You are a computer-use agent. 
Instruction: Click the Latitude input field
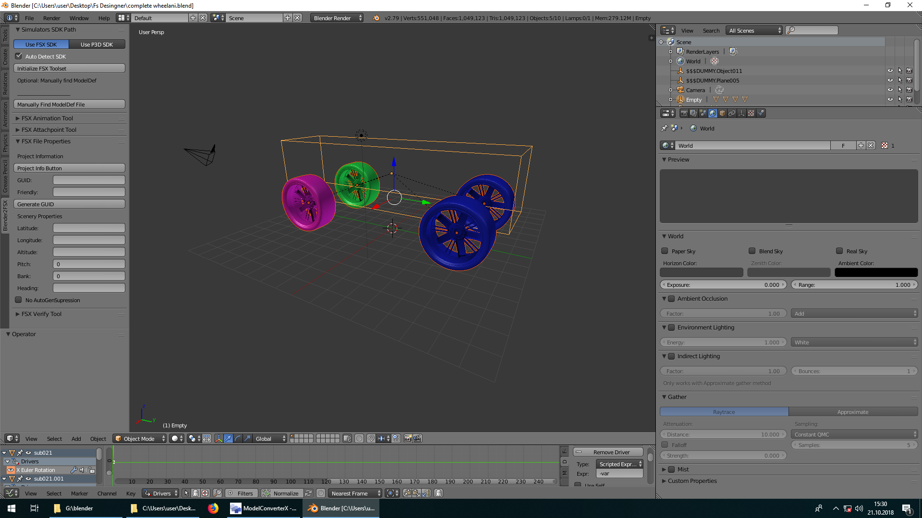tap(89, 228)
